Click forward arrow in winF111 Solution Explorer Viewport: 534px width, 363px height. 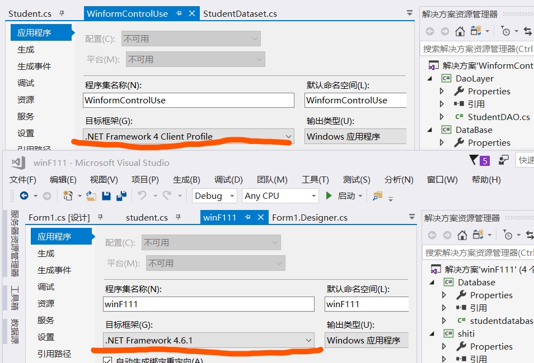tap(447, 235)
